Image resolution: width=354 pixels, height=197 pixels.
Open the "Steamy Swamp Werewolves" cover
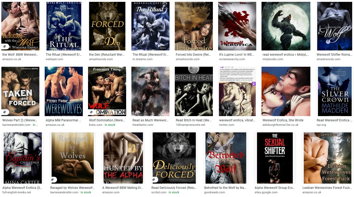point(64,91)
